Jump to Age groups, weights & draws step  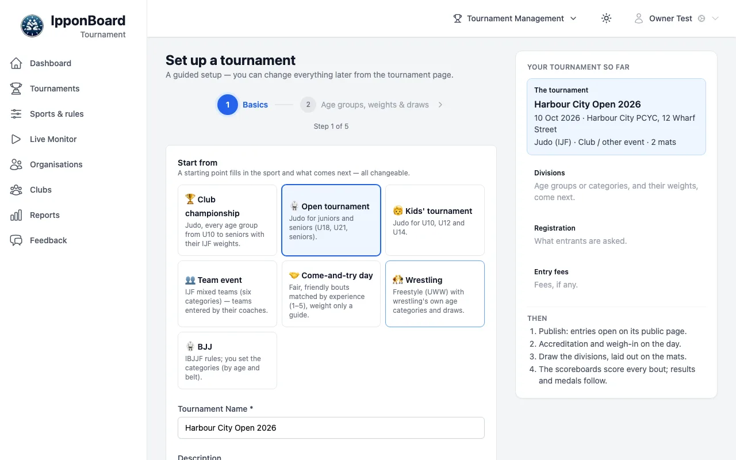(375, 105)
